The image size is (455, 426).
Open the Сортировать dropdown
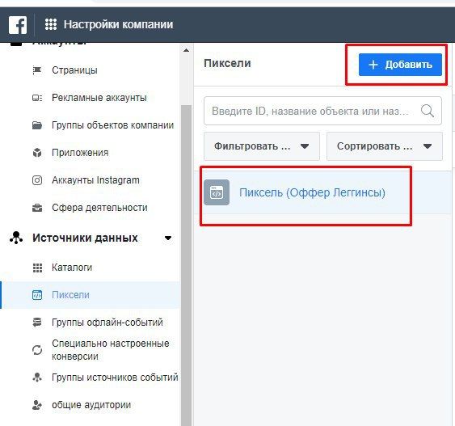[x=385, y=146]
